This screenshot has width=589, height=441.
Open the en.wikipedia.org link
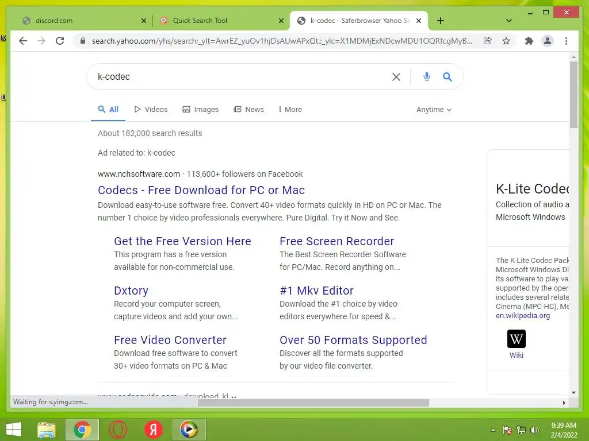tap(523, 316)
